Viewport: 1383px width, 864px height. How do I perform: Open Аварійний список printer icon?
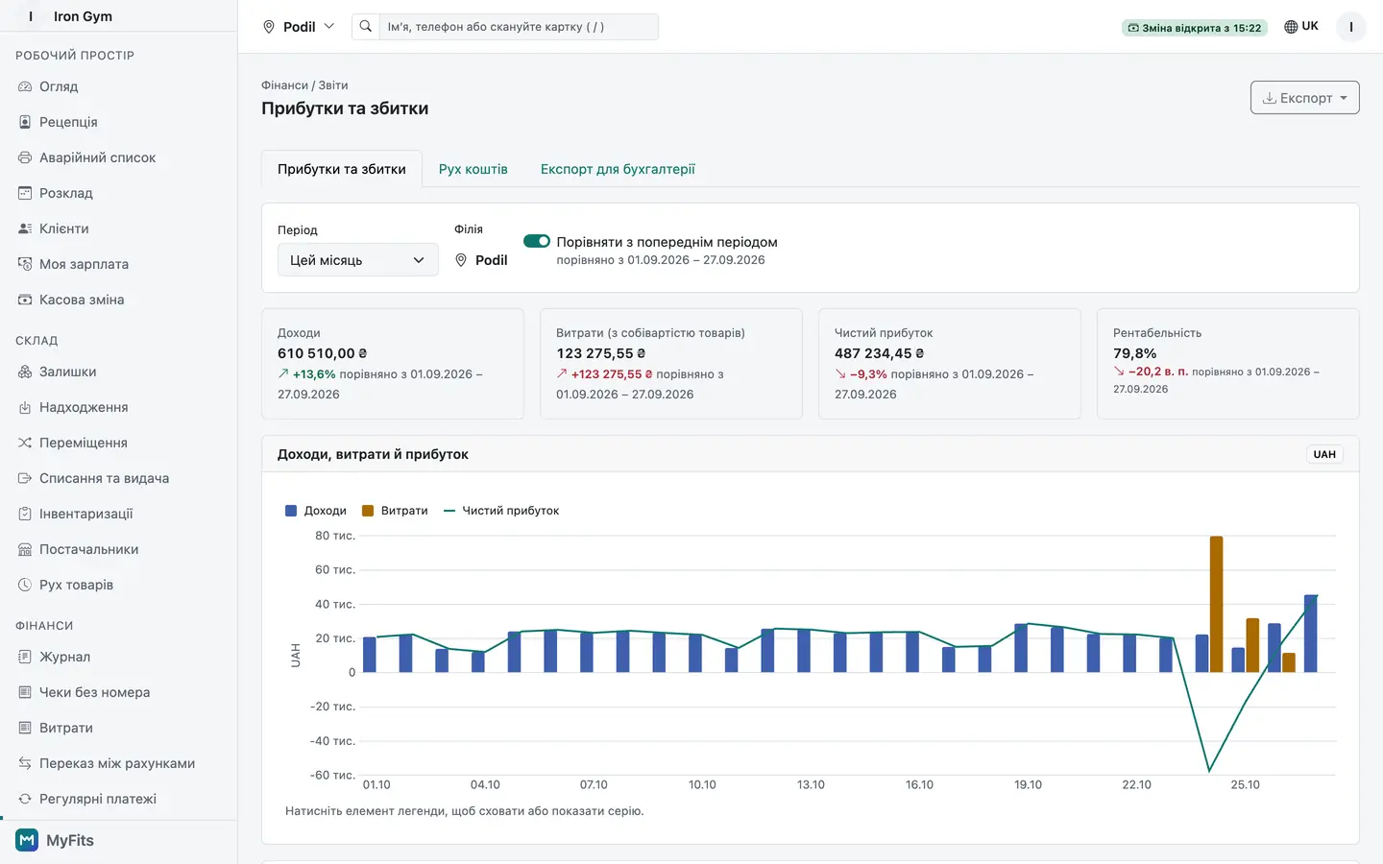coord(25,157)
